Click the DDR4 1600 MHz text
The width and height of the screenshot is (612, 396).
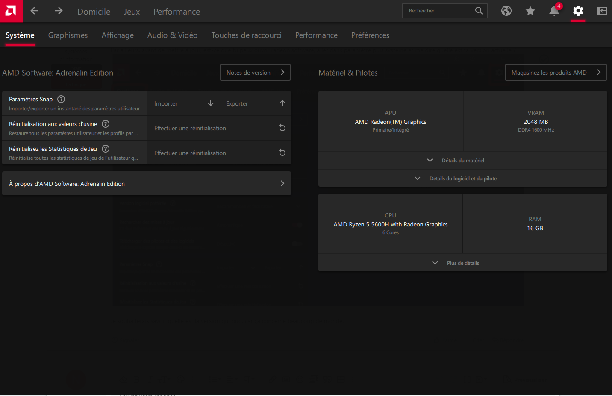(536, 130)
